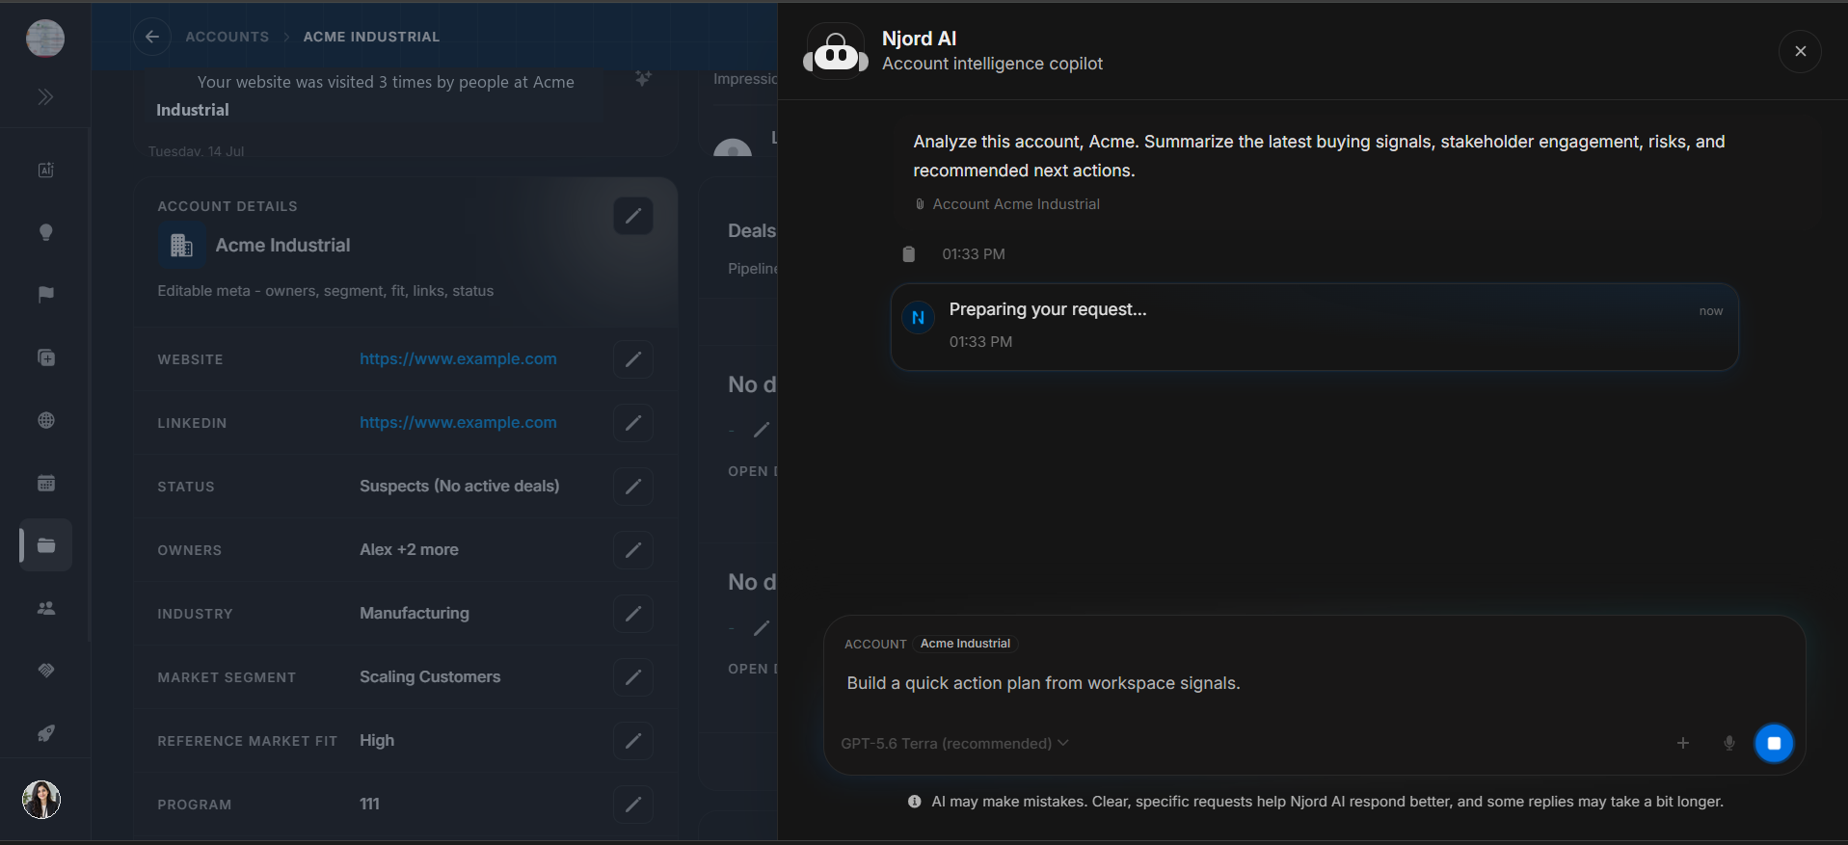Edit the Status field
The height and width of the screenshot is (845, 1848).
633,487
